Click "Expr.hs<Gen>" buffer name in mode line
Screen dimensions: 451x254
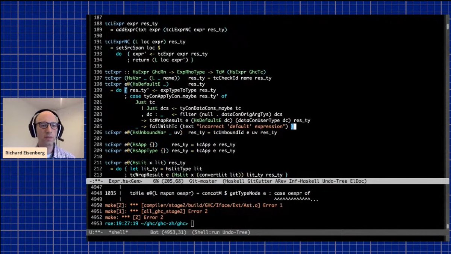pyautogui.click(x=124, y=181)
